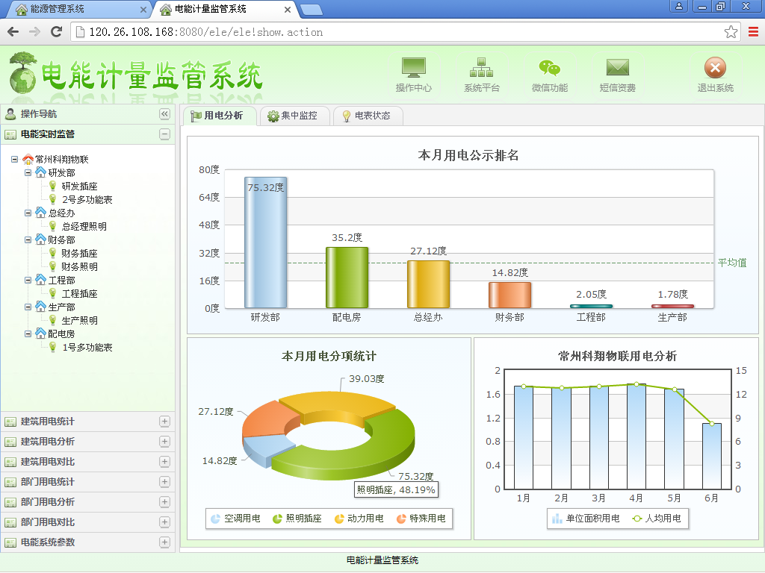Select the 工程部 department node
The width and height of the screenshot is (765, 573).
click(x=61, y=281)
